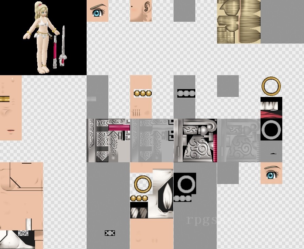
Task: Select the three gray beads on black background
Action: tap(186, 93)
